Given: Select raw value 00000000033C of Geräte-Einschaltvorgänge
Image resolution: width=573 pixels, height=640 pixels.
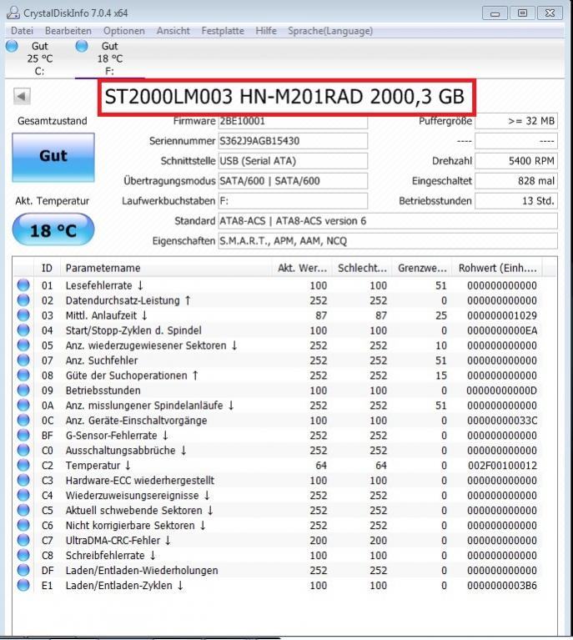Looking at the screenshot, I should [502, 421].
